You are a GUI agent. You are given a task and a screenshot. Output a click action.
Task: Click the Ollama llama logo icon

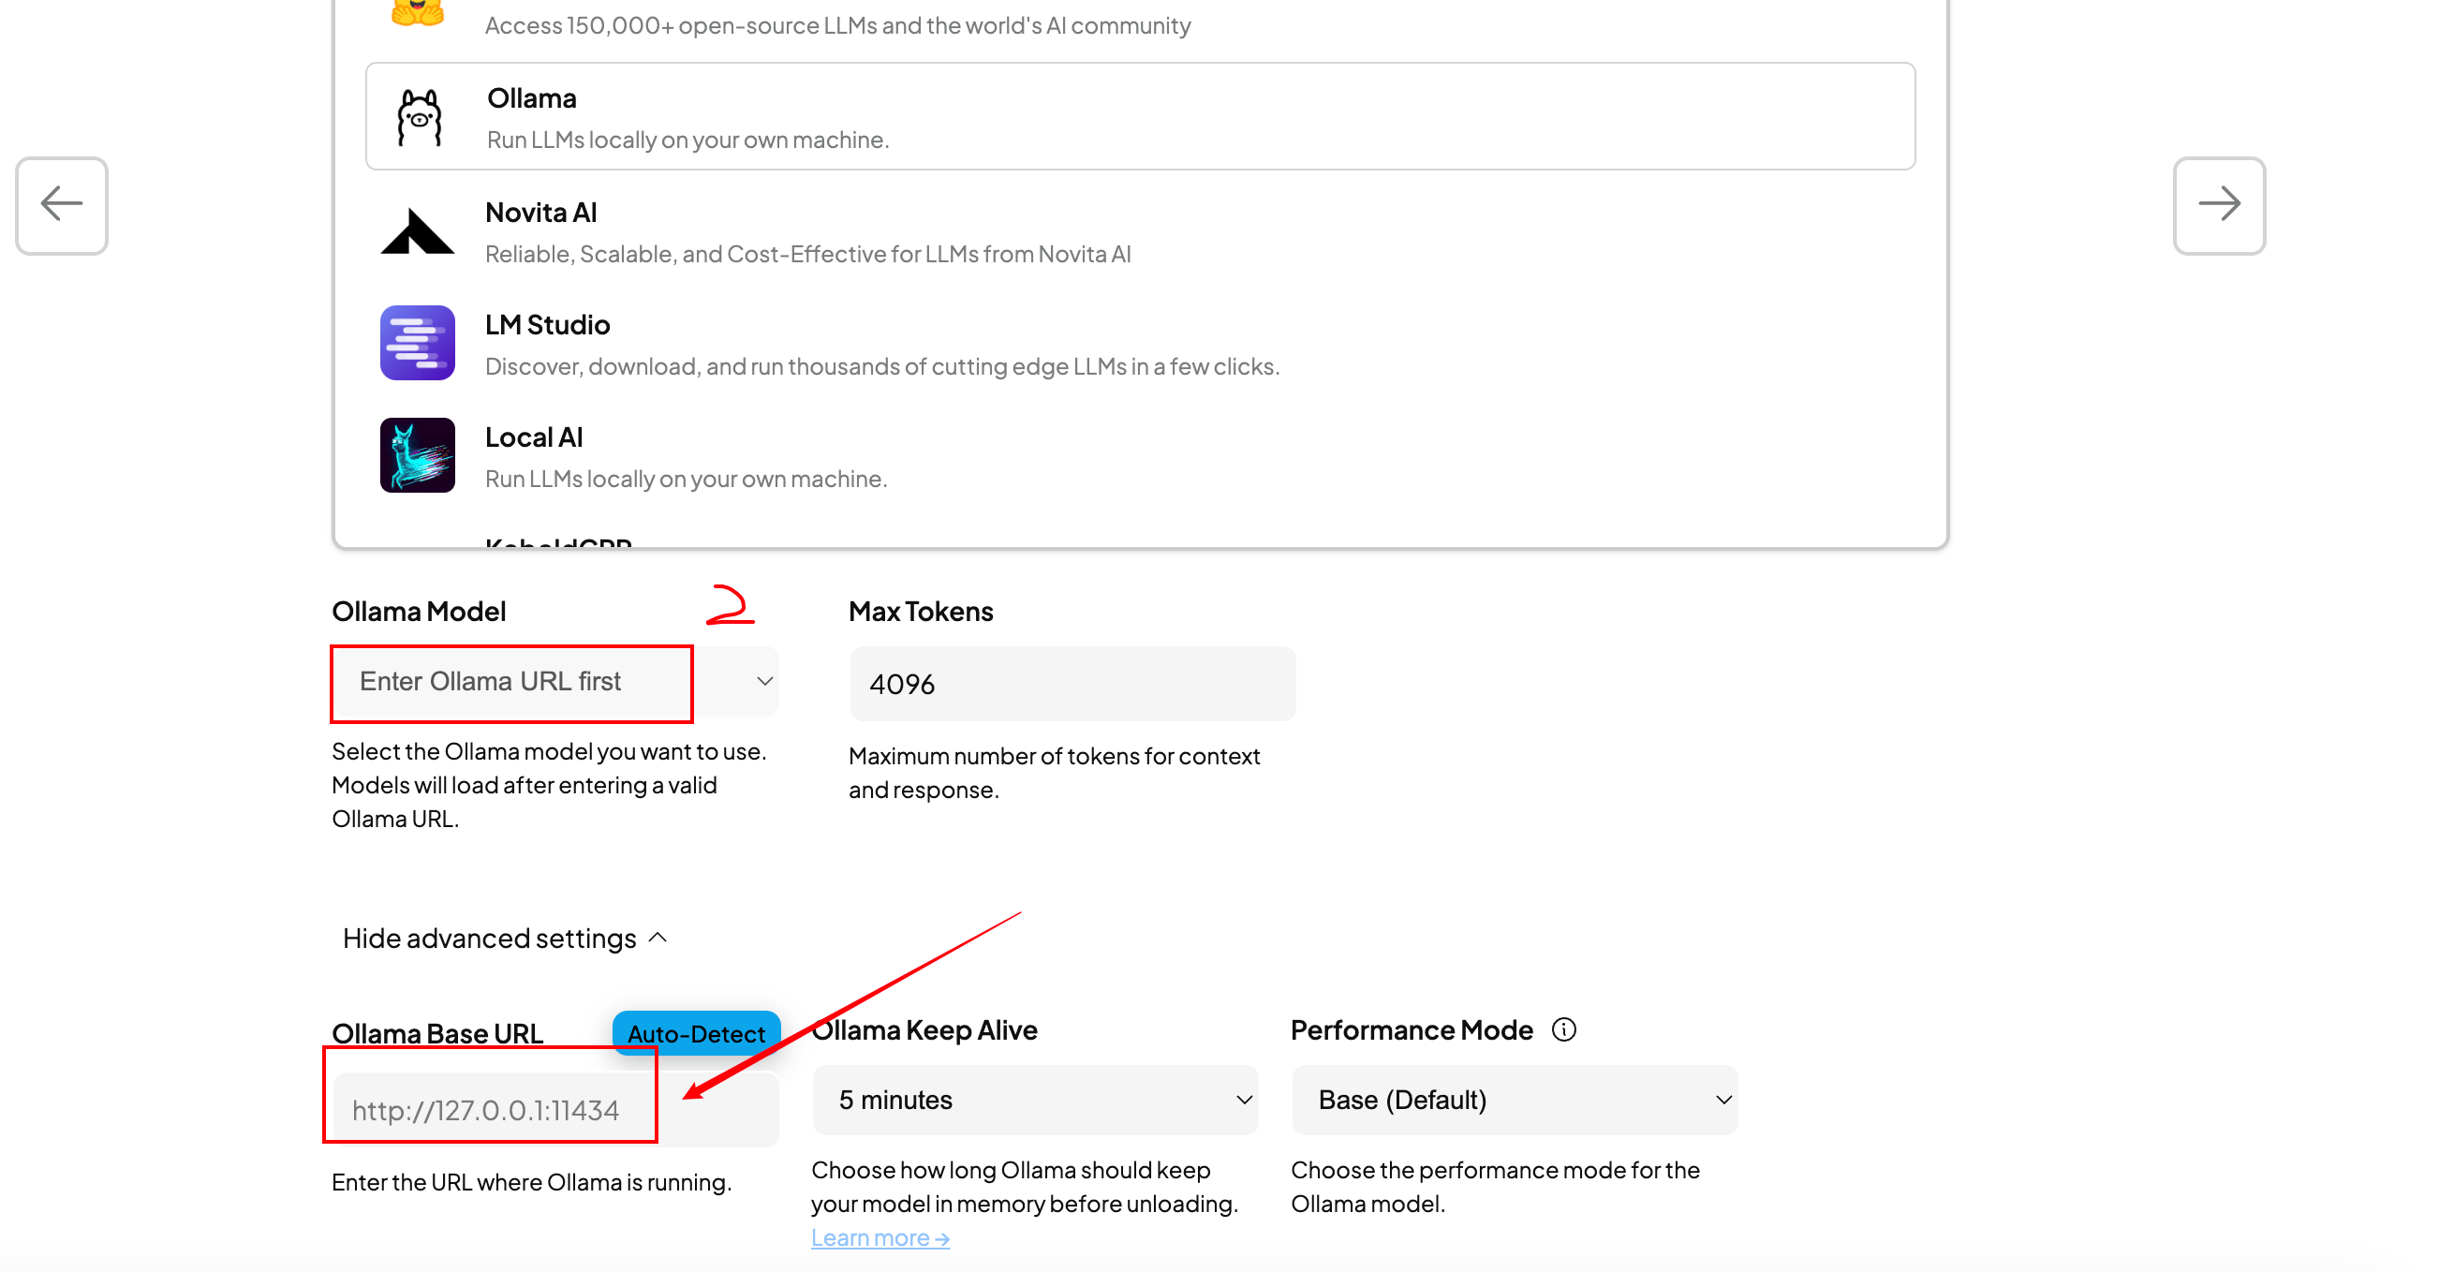pos(420,118)
